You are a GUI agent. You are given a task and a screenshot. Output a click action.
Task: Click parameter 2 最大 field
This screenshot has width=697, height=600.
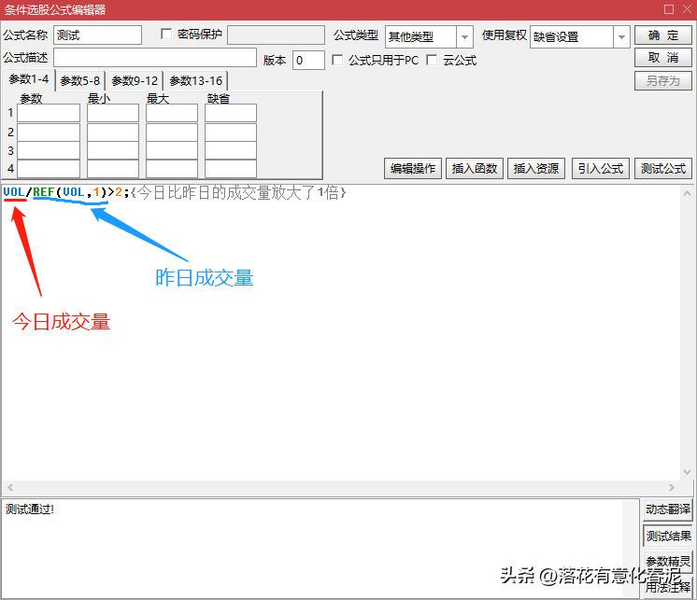click(172, 133)
